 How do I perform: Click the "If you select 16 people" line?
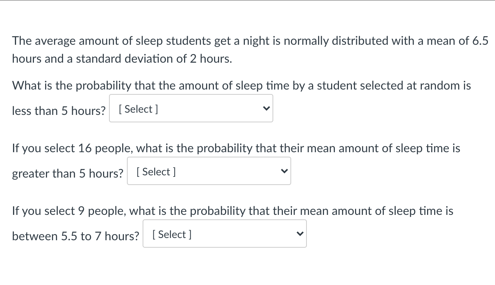[x=236, y=148]
